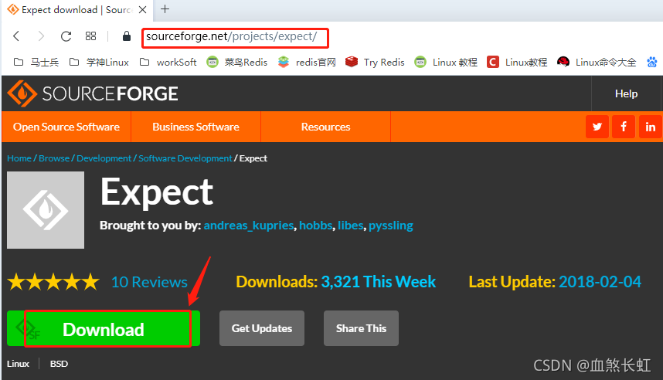This screenshot has height=380, width=663.
Task: Open the Linux 教程 bookmark with green icon
Action: coord(446,63)
